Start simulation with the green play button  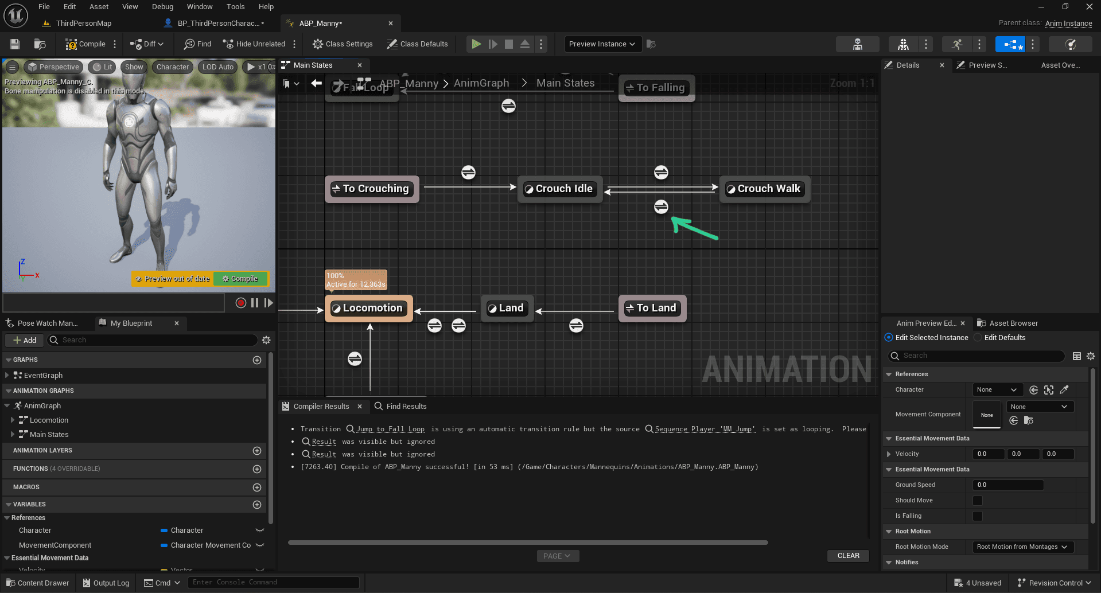(x=476, y=44)
